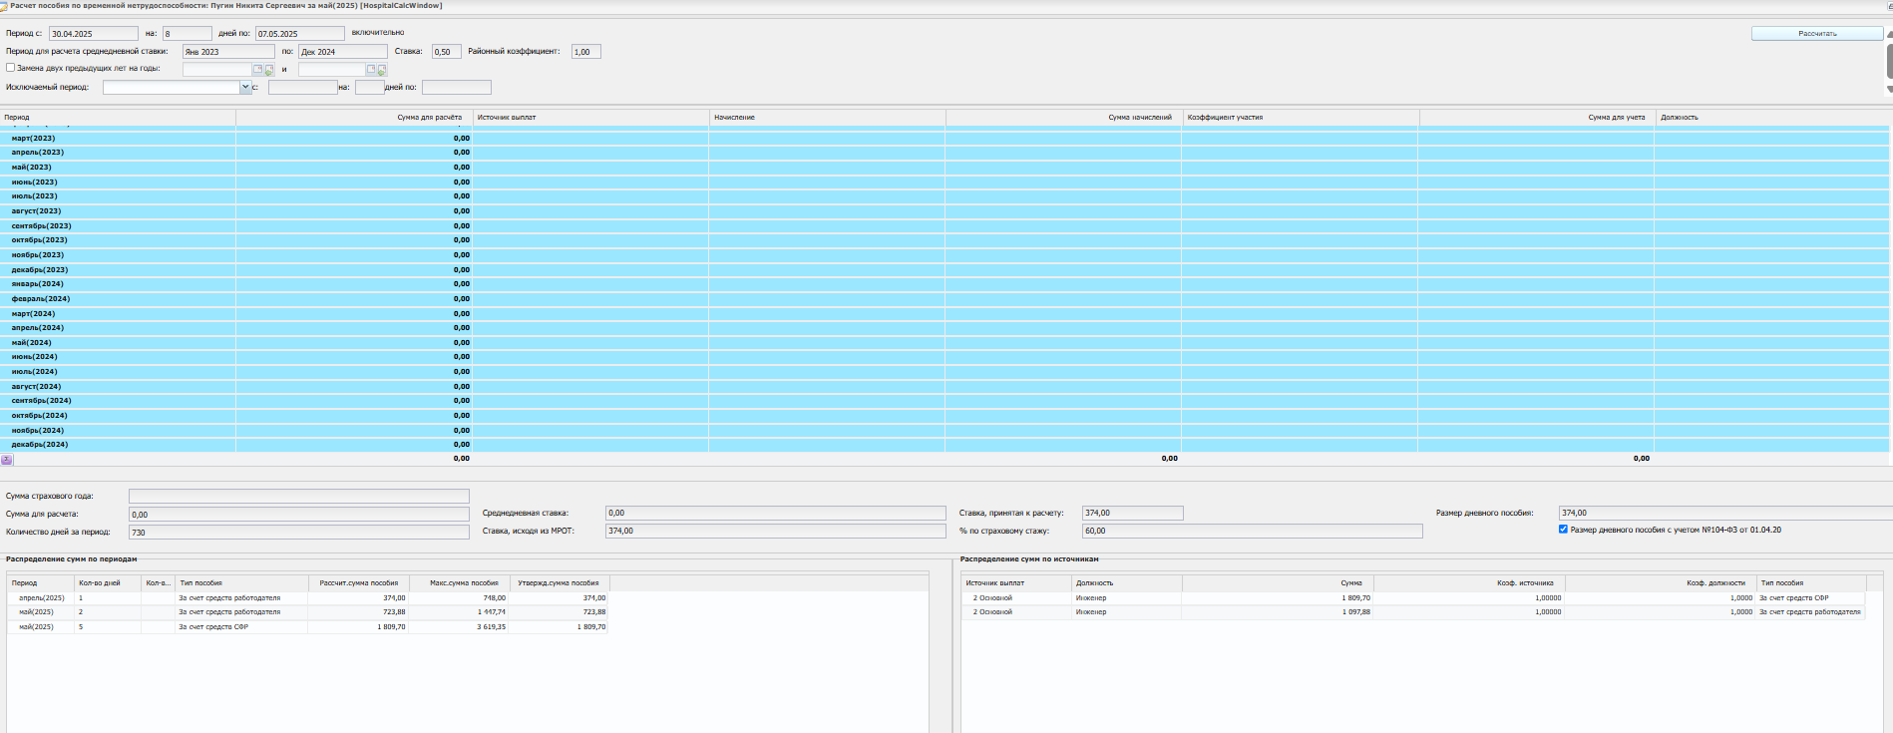Click second replacement year input field
Screen dimensions: 1893x733
click(332, 70)
